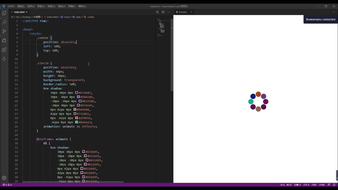The image size is (338, 190).
Task: Open the 转到(G) menu
Action: click(x=51, y=6)
